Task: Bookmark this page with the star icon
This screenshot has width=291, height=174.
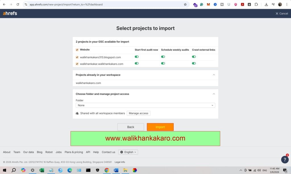Action: (185, 5)
